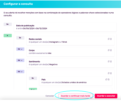Open the 'ou' operator dropdown before Corpo
Screen dimensions: 121x101
pyautogui.click(x=20, y=49)
